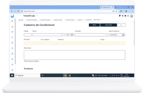Focus the Cliente input field

pyautogui.click(x=47, y=35)
